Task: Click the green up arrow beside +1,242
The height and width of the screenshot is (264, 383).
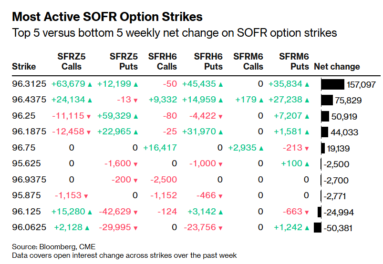Action: [306, 228]
